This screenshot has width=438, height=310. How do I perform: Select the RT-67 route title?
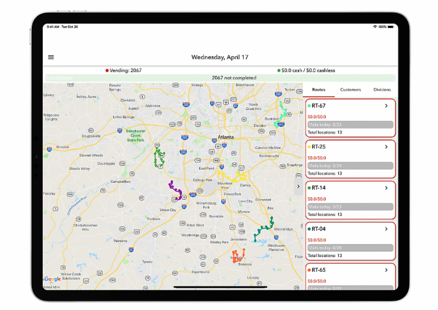(x=319, y=106)
